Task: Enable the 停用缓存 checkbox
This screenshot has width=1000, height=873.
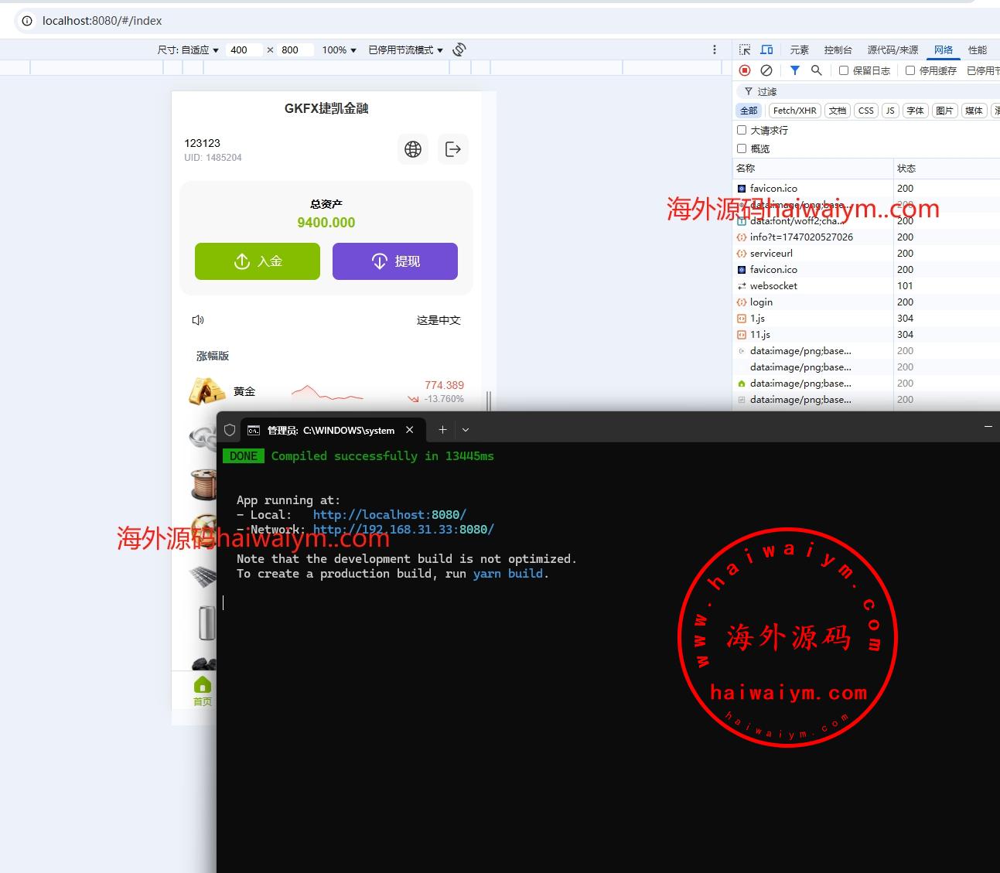Action: pos(910,70)
